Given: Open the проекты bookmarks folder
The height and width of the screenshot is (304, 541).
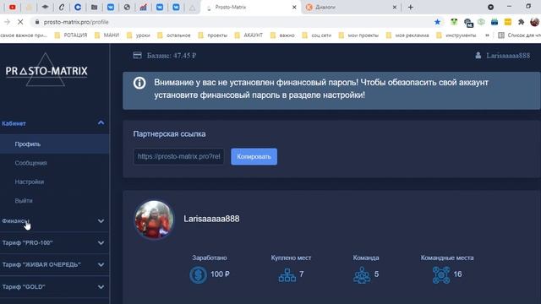Looking at the screenshot, I should tap(212, 35).
